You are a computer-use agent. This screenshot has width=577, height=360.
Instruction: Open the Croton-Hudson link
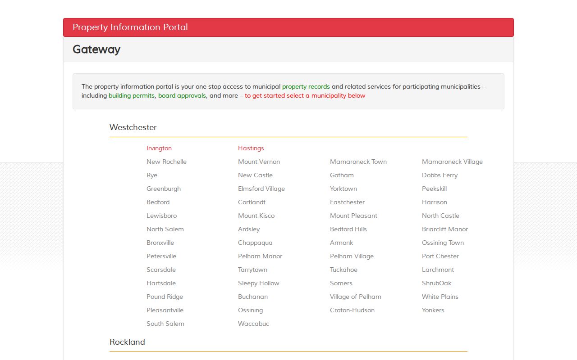coord(352,310)
